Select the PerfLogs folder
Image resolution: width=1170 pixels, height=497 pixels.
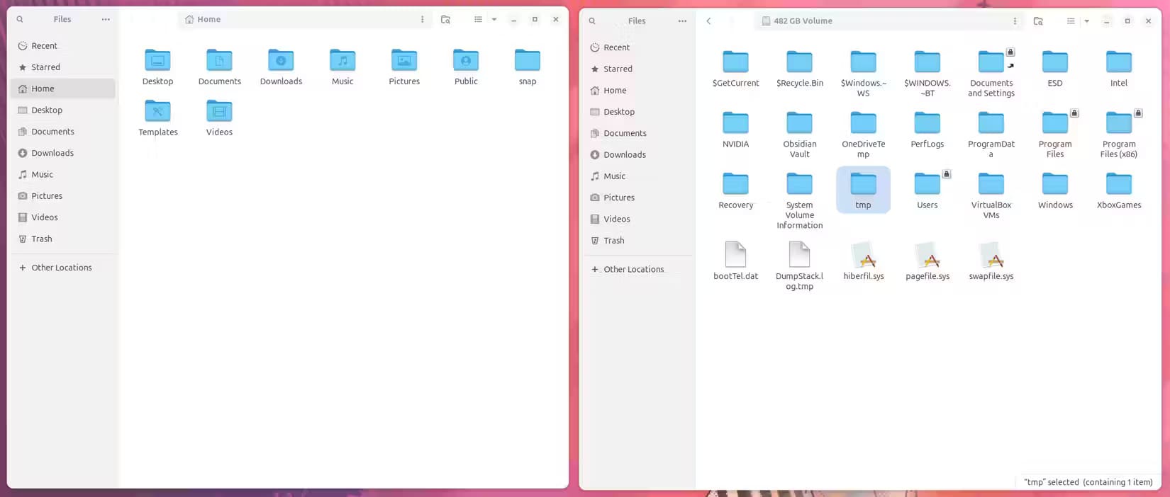927,130
